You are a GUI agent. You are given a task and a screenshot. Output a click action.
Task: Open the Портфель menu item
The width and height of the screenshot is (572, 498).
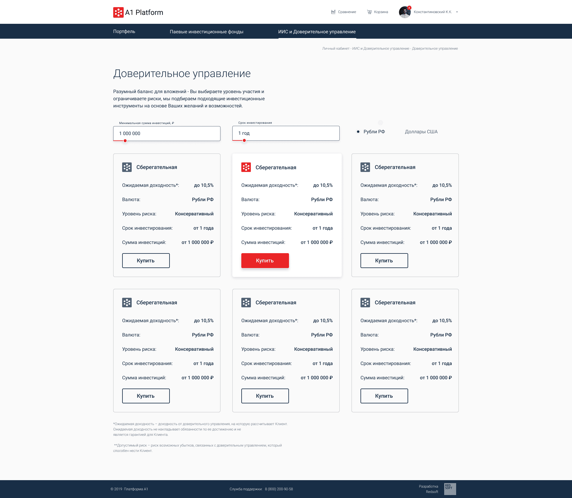tap(124, 32)
